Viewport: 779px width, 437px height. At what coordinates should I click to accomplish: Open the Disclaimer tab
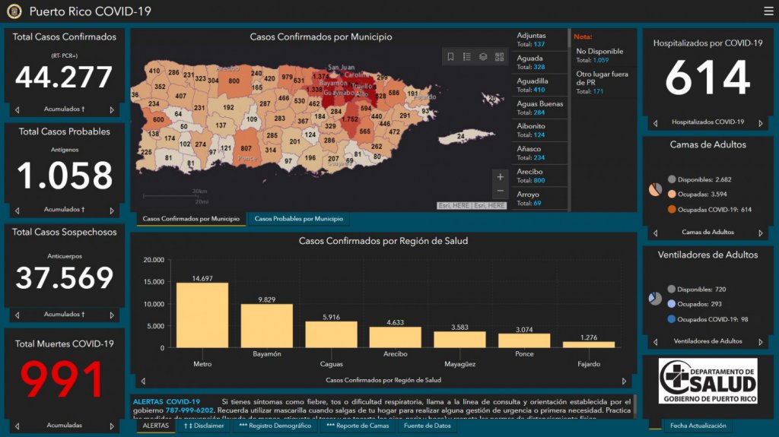point(203,426)
